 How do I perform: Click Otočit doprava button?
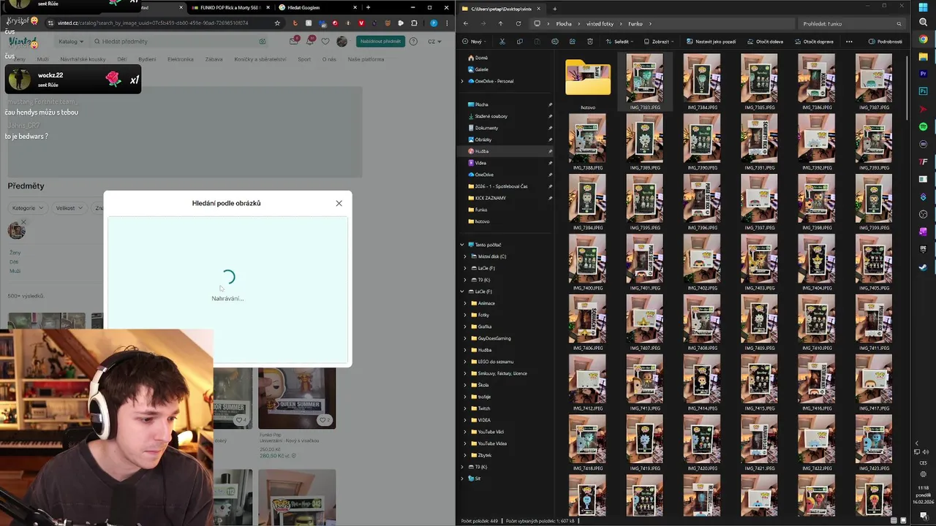coord(814,42)
